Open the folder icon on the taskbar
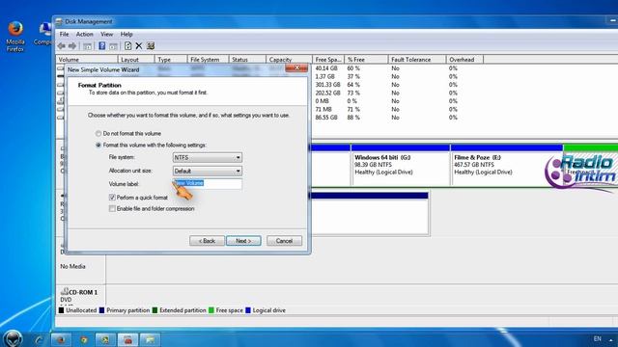 [151, 339]
